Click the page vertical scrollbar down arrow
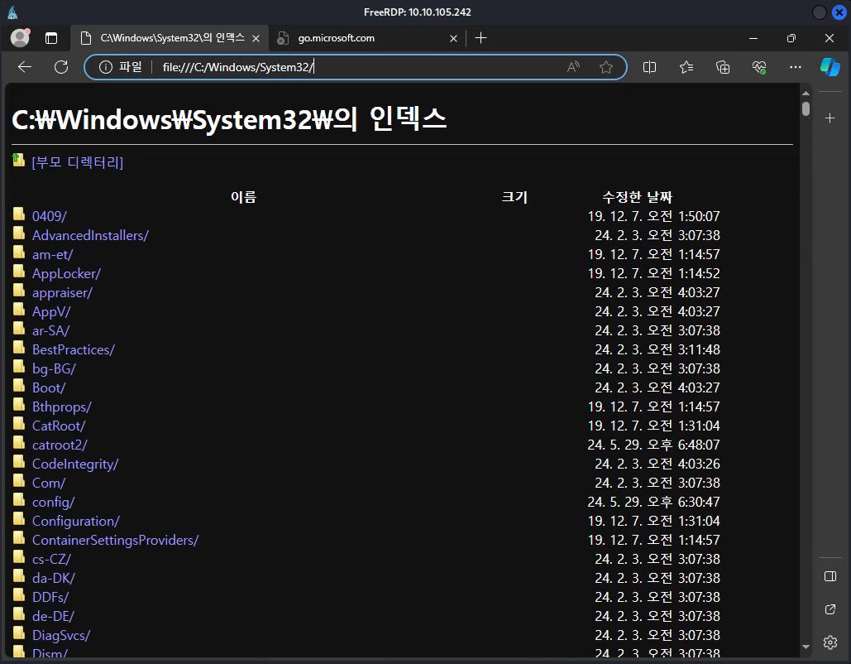The width and height of the screenshot is (851, 664). (x=806, y=647)
